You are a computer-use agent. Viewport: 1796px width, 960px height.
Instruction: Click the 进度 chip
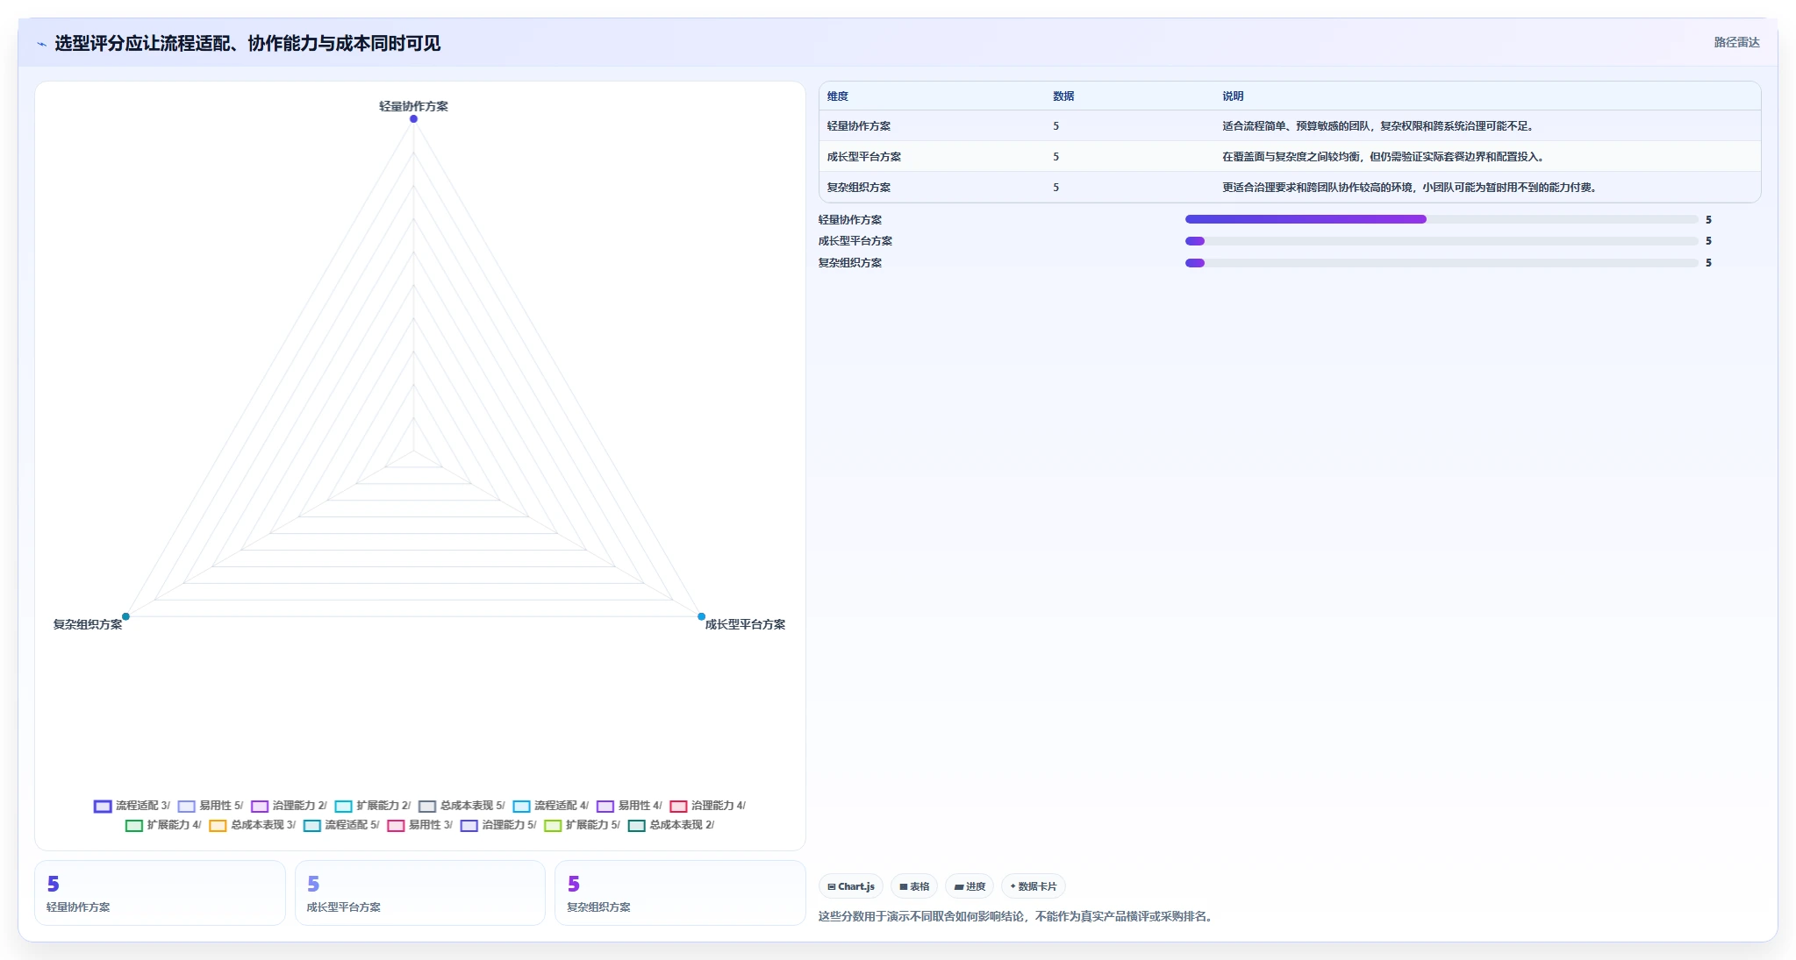tap(969, 886)
